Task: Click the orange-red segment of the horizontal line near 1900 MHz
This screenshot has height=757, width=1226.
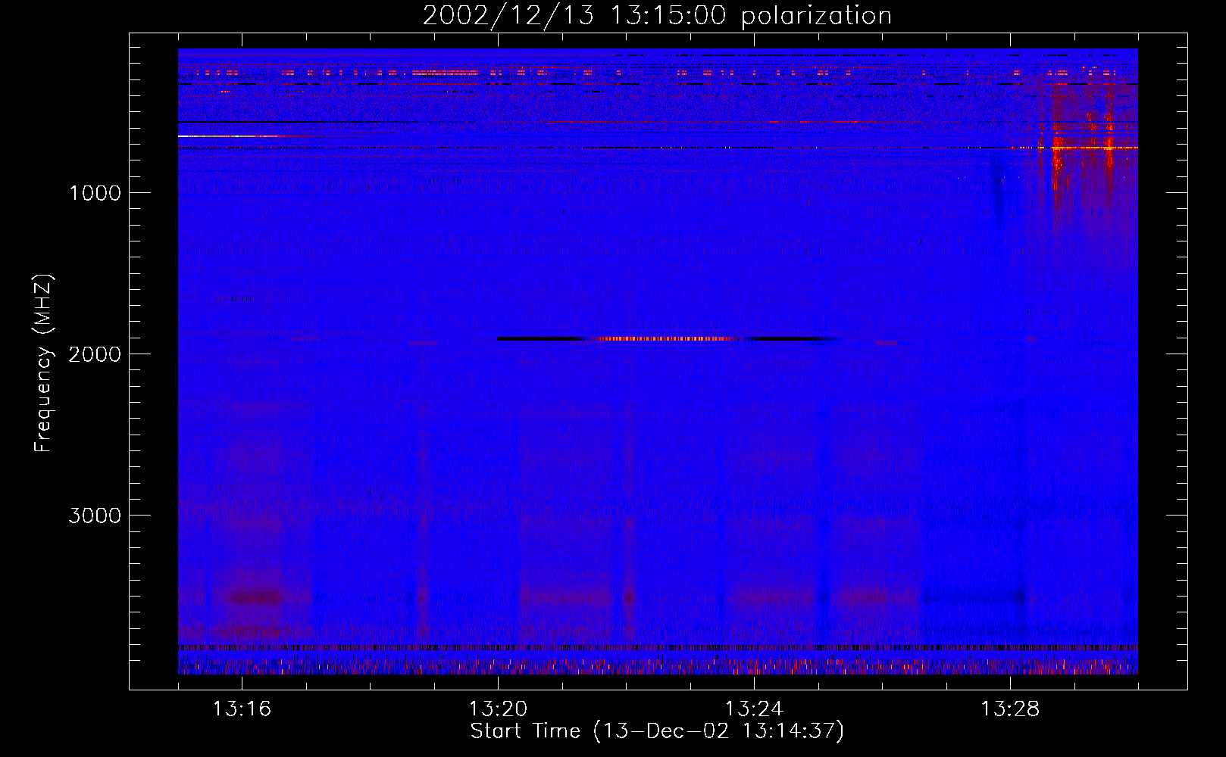Action: pos(665,339)
